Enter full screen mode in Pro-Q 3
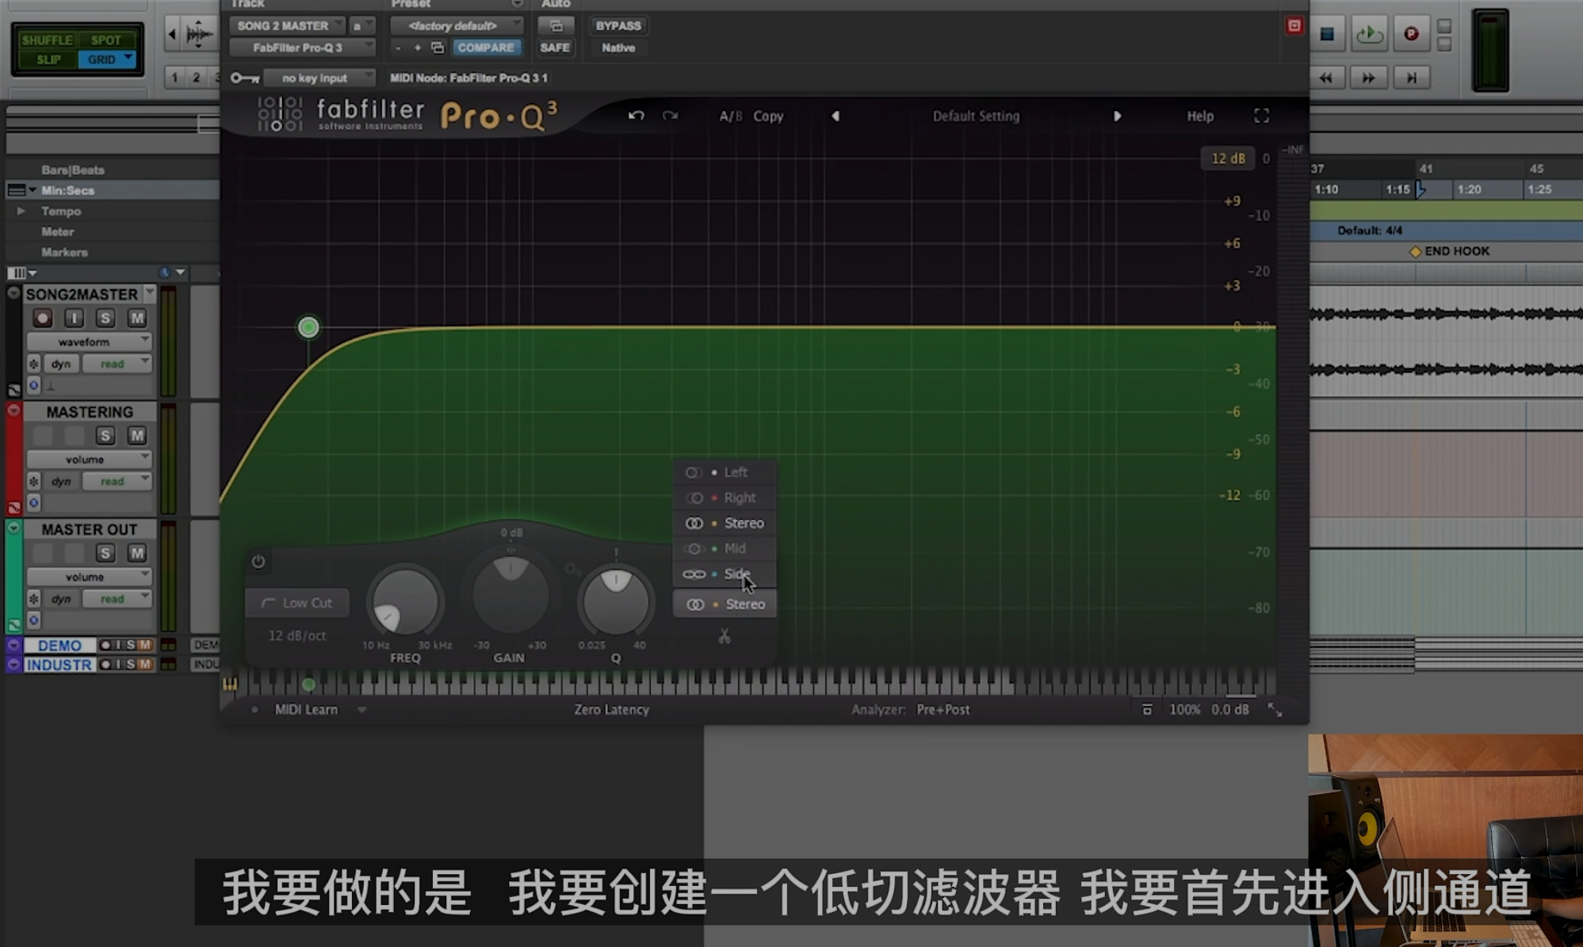Screen dimensions: 1583x947 (1261, 116)
